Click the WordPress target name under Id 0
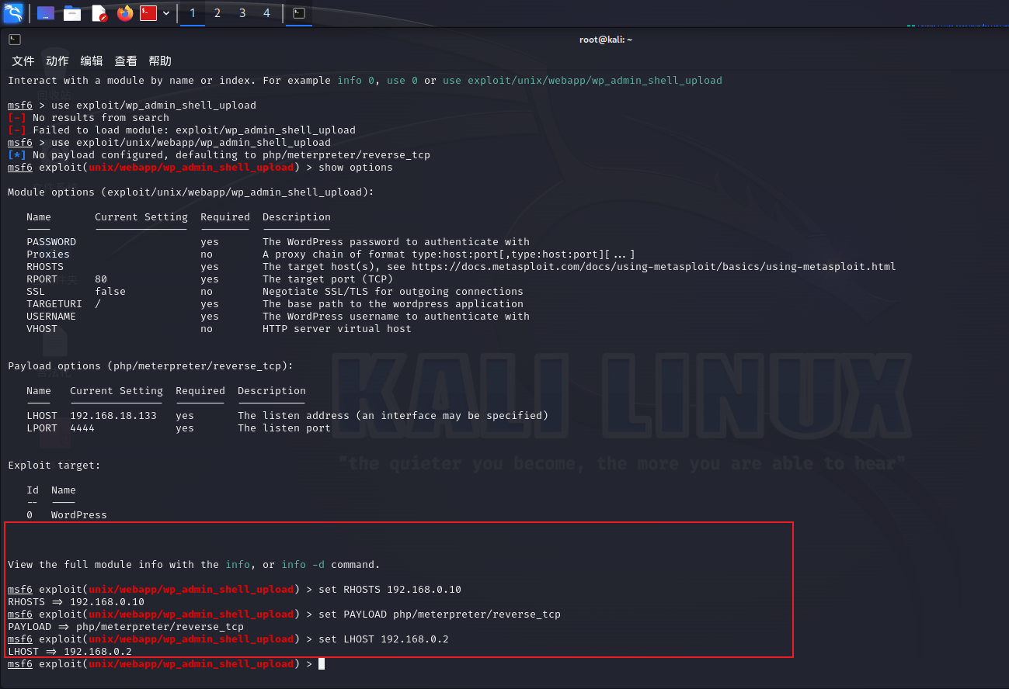This screenshot has height=689, width=1009. click(x=79, y=515)
